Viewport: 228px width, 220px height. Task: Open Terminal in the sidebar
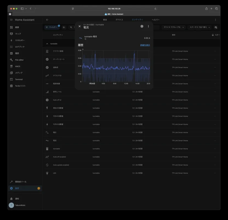[19, 79]
